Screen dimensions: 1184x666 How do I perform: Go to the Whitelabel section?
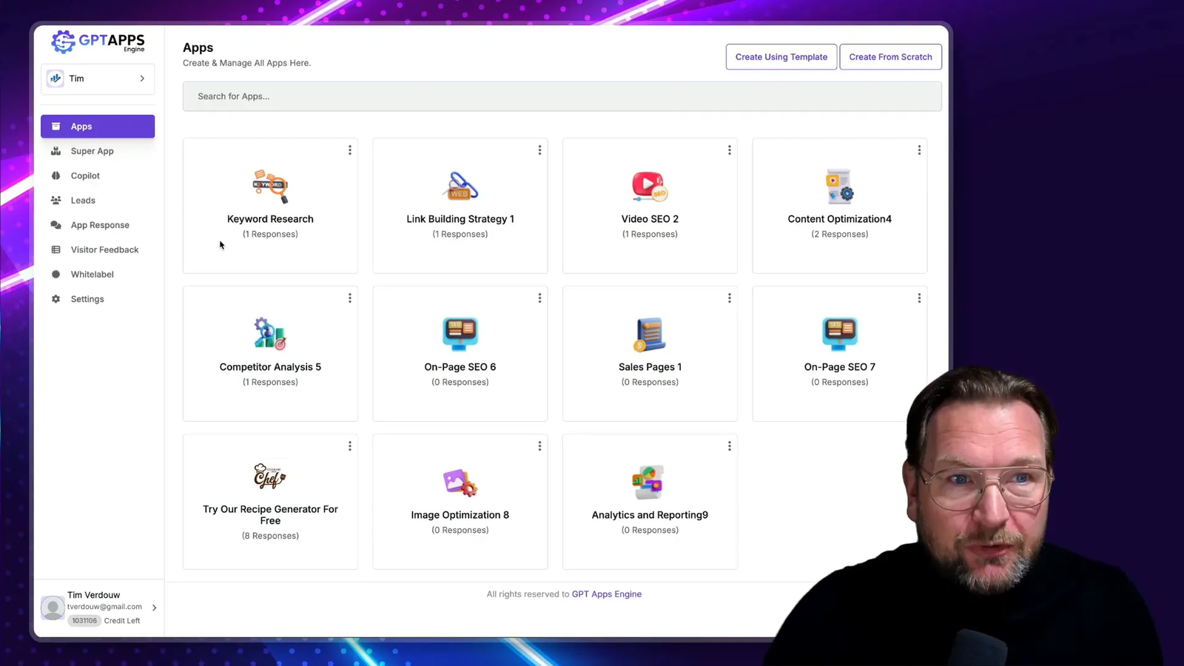98,275
